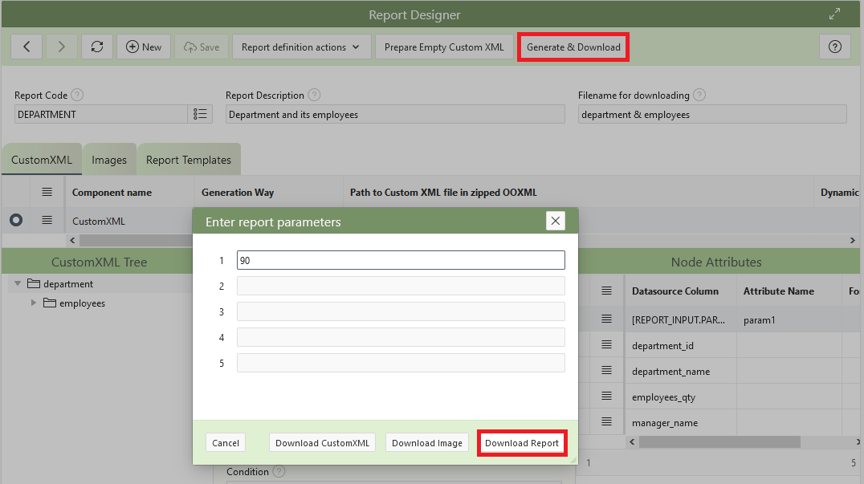Open the hamburger menu on the CustomXML row
Image resolution: width=864 pixels, height=484 pixels.
pyautogui.click(x=47, y=220)
